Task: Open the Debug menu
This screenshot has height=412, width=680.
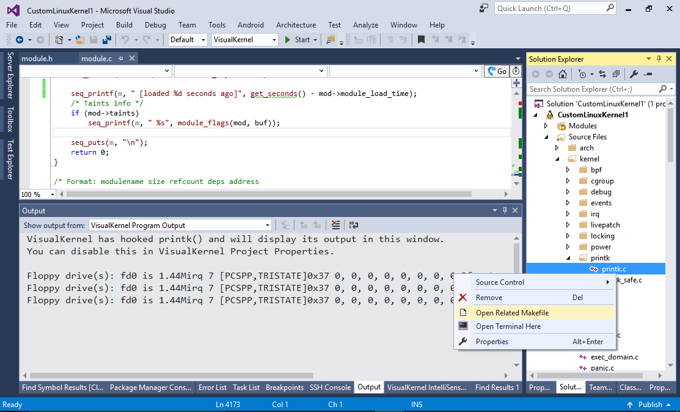Action: tap(155, 25)
